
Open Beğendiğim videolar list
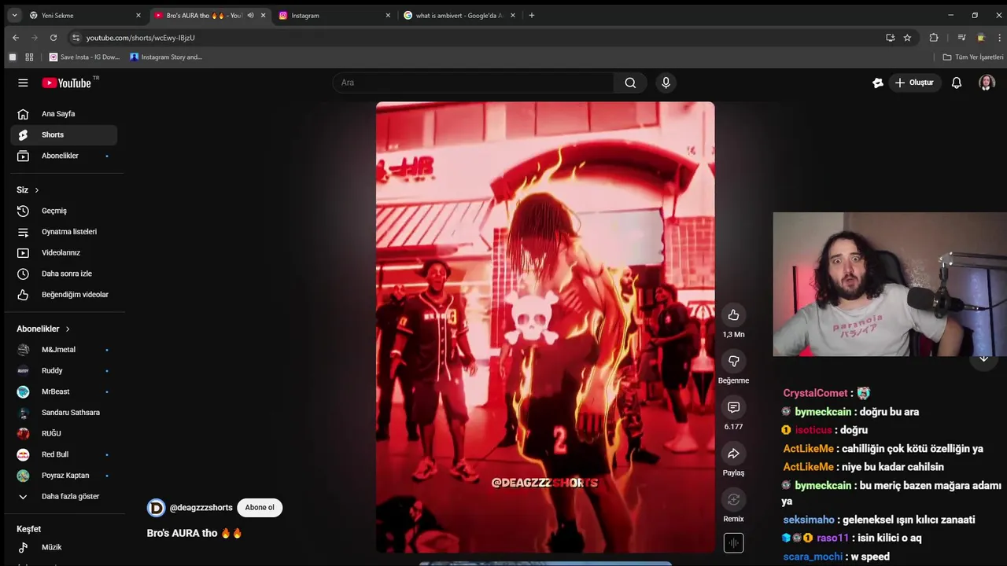pyautogui.click(x=64, y=295)
